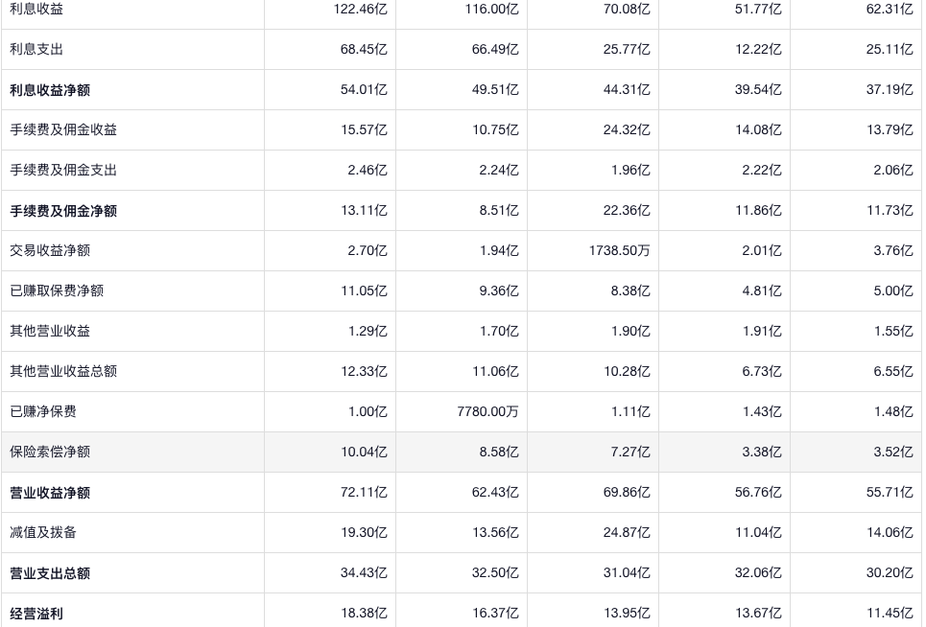Click the 手续费及佣金支出 row label
926x627 pixels.
63,170
